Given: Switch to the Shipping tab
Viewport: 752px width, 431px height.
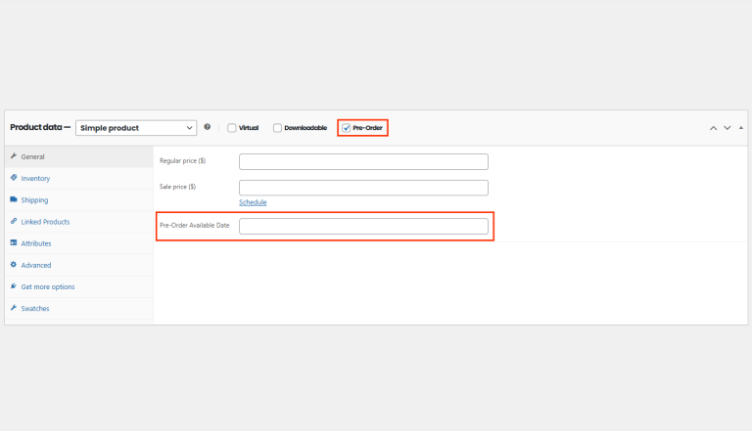Looking at the screenshot, I should (x=79, y=199).
